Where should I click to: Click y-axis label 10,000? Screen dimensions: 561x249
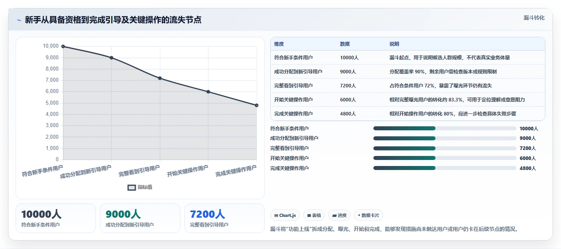pyautogui.click(x=51, y=46)
